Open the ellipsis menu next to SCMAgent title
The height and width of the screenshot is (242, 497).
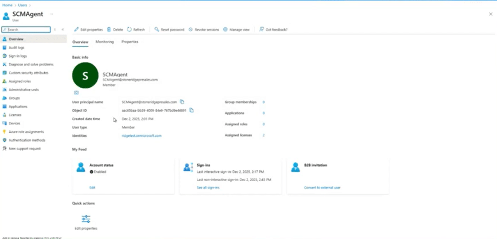pos(51,14)
